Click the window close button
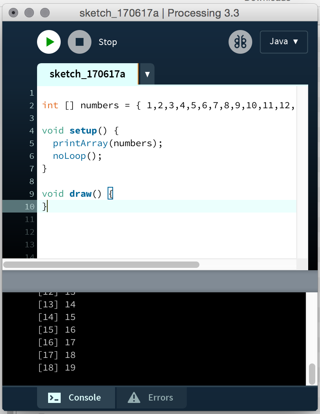 13,13
